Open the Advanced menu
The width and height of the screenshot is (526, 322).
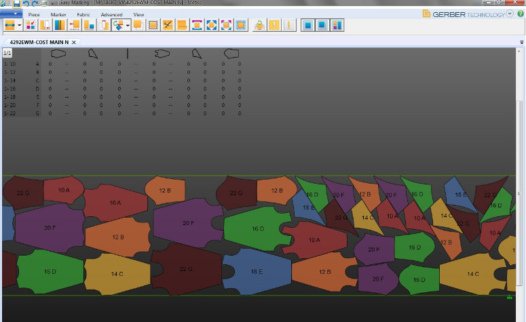[111, 15]
